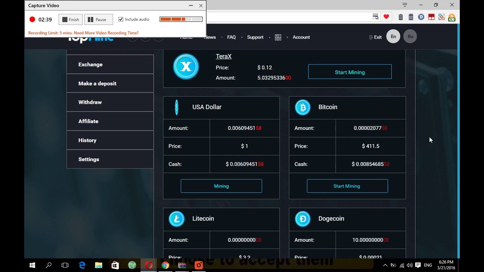Viewport: 484px width, 272px height.
Task: Click the browser address bar field
Action: [x=287, y=17]
